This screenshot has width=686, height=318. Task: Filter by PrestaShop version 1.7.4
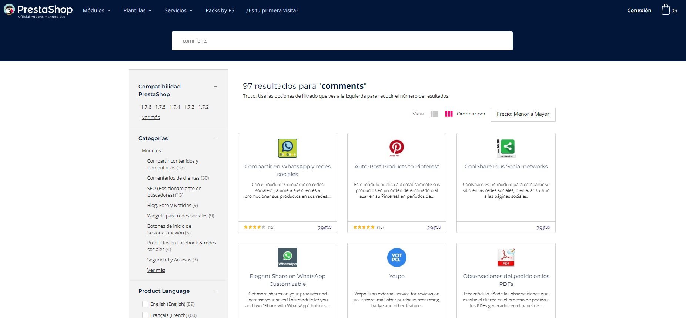(x=175, y=107)
